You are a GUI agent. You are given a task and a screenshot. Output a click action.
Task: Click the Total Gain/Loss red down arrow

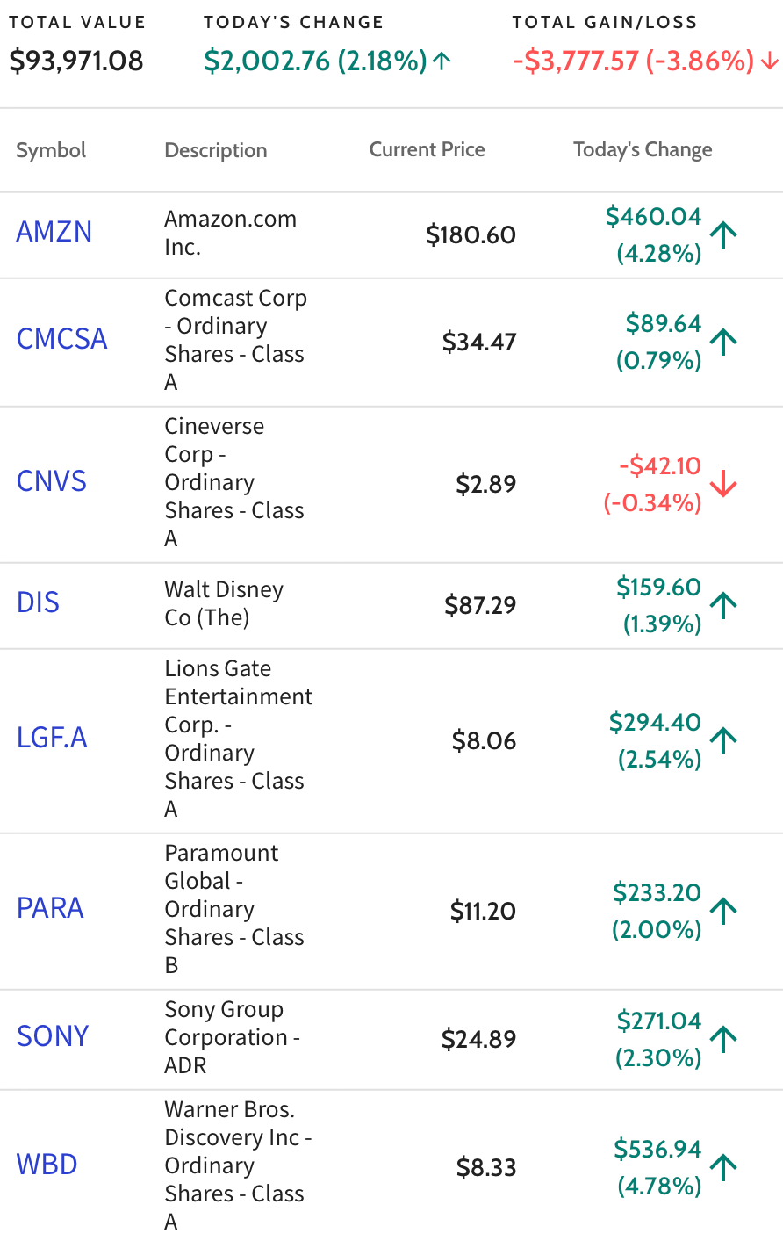[769, 61]
